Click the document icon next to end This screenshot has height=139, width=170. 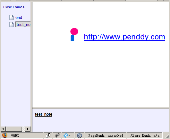[x=11, y=18]
